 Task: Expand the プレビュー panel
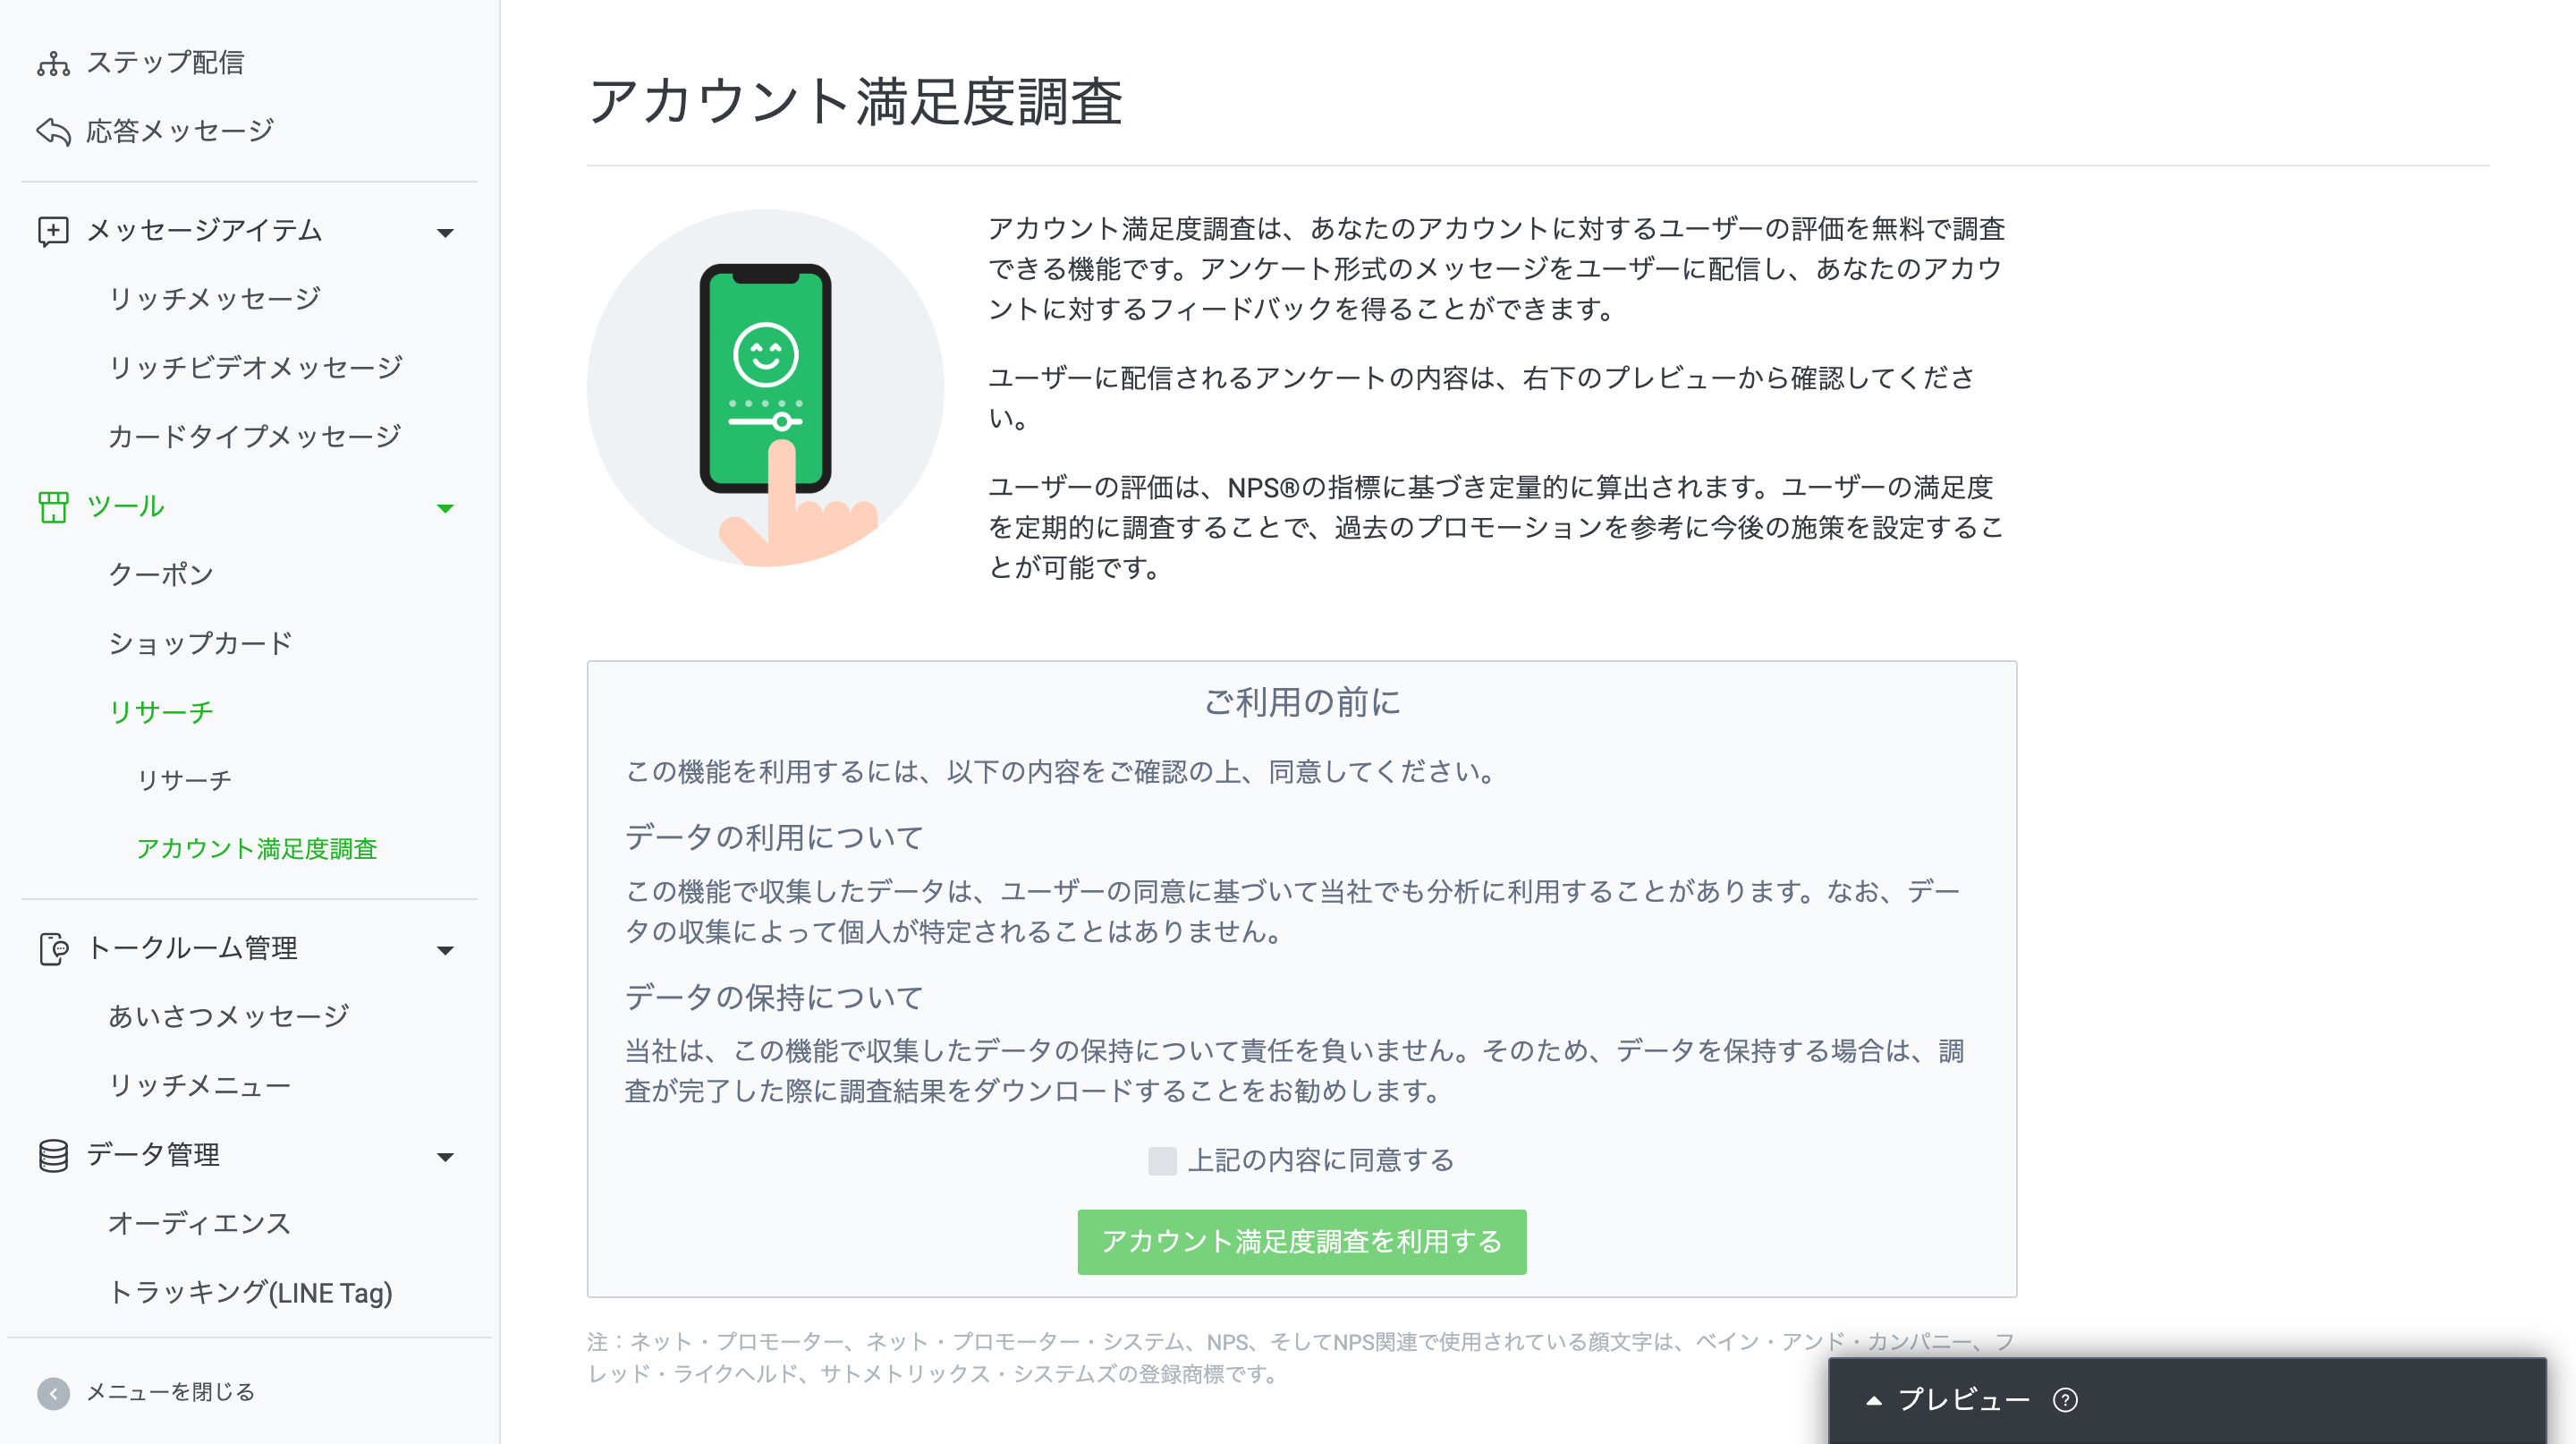coord(1948,1400)
